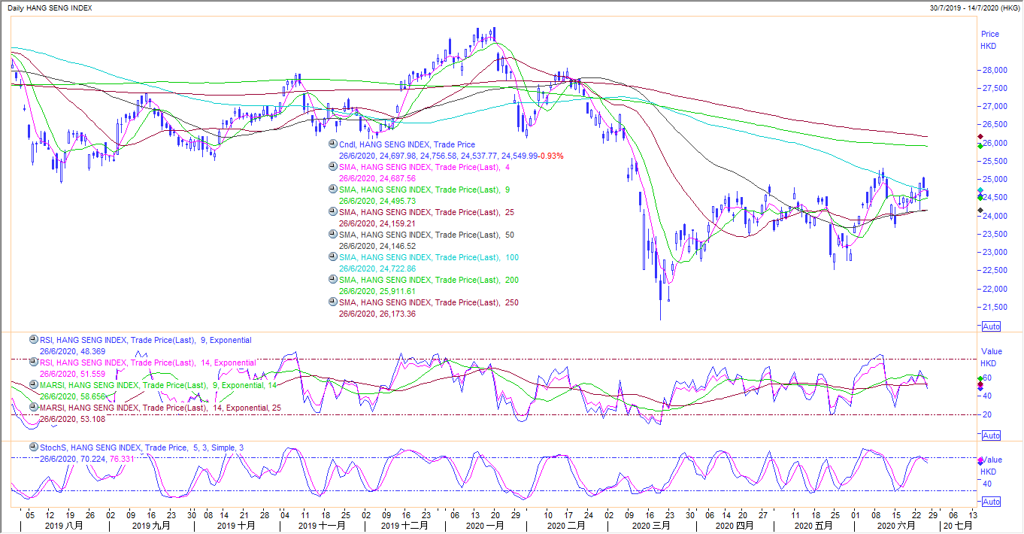Select the green SMA 200 marker on the price axis
Viewport: 1024px width, 534px height.
pos(980,145)
